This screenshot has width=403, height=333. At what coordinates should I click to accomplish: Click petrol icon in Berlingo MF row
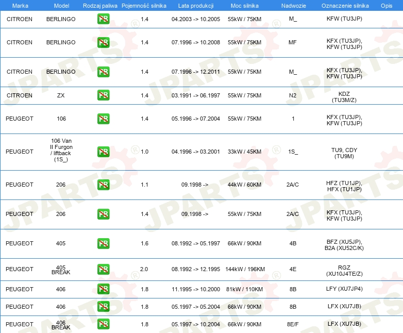click(103, 42)
